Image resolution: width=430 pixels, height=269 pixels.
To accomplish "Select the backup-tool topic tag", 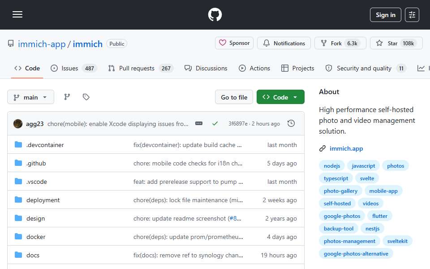I will tap(339, 229).
